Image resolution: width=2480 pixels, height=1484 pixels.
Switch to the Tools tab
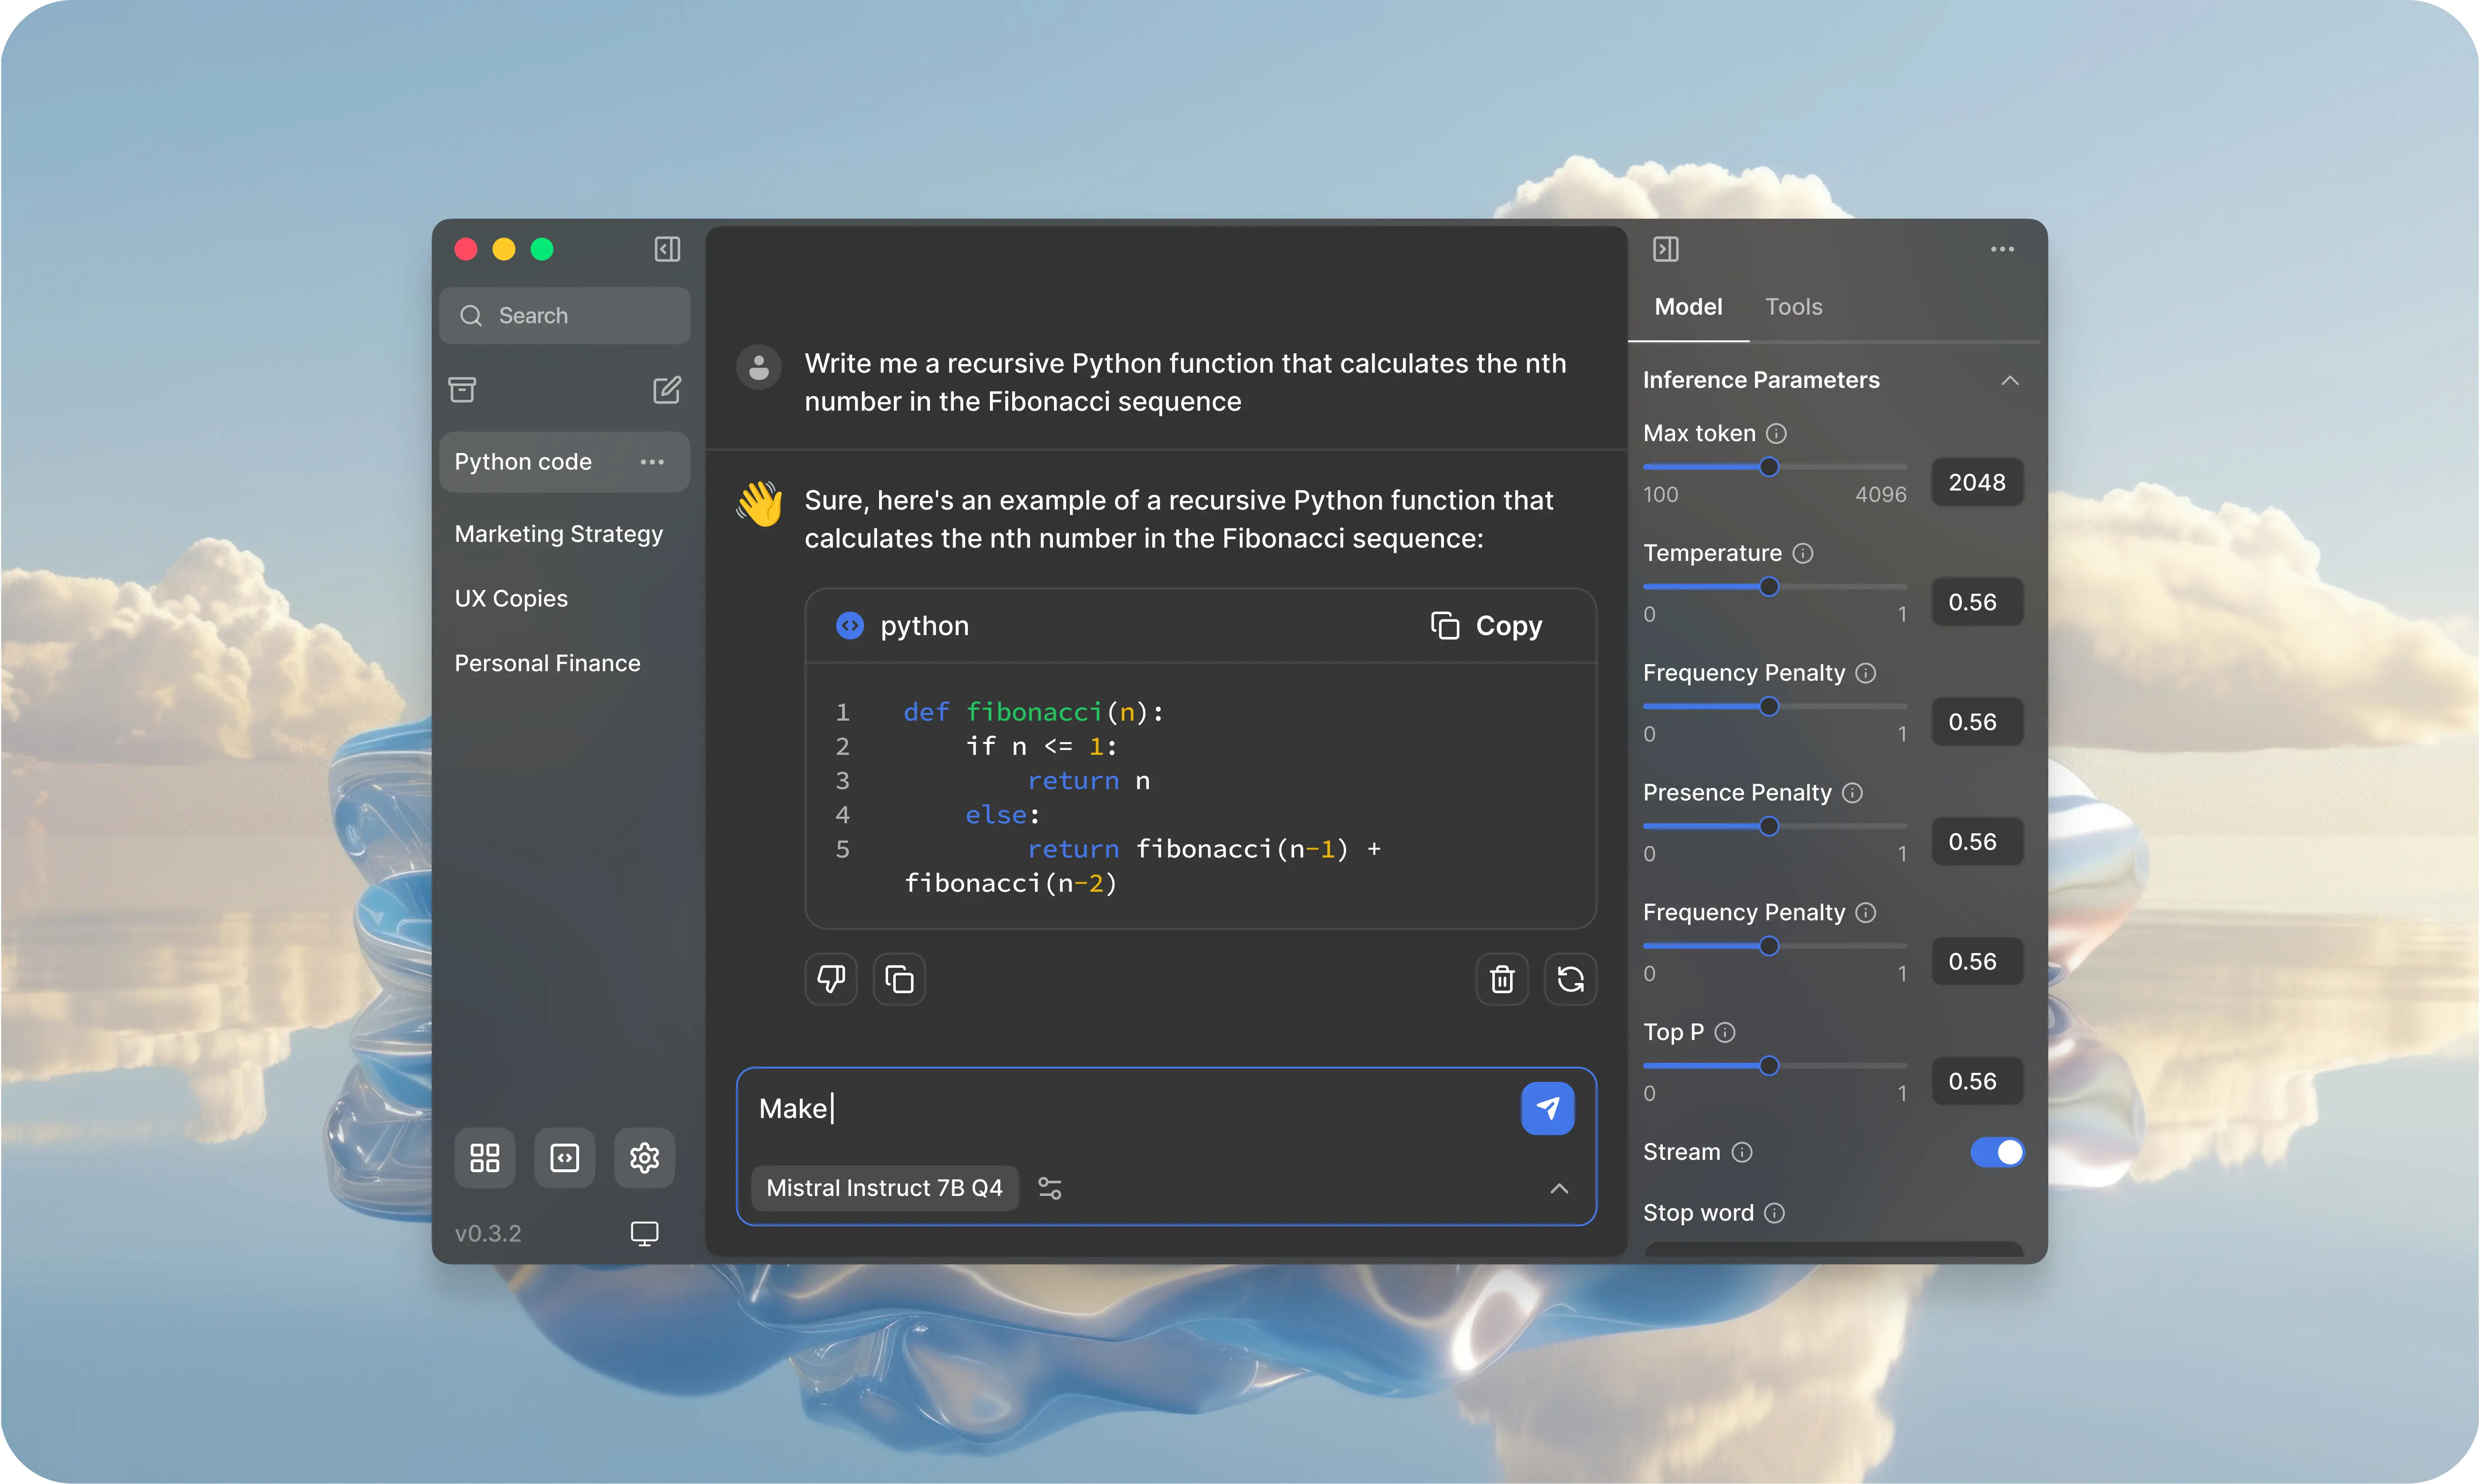point(1793,307)
